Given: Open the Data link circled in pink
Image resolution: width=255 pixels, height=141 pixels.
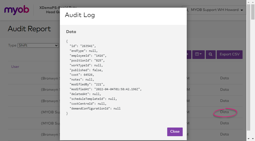Looking at the screenshot, I should tap(224, 112).
